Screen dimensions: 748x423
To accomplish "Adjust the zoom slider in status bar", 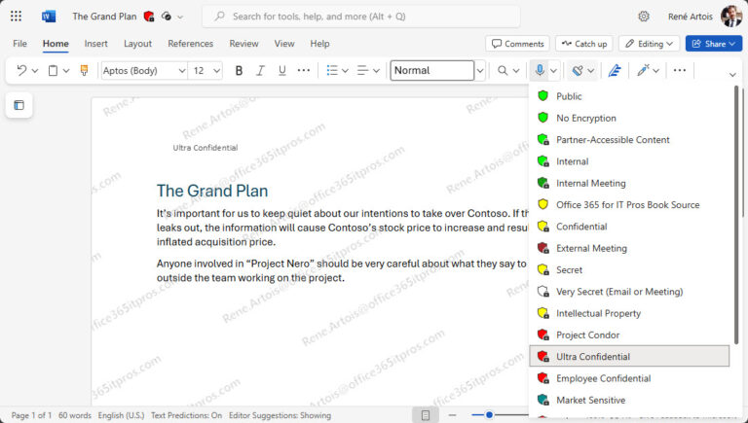I will point(489,415).
